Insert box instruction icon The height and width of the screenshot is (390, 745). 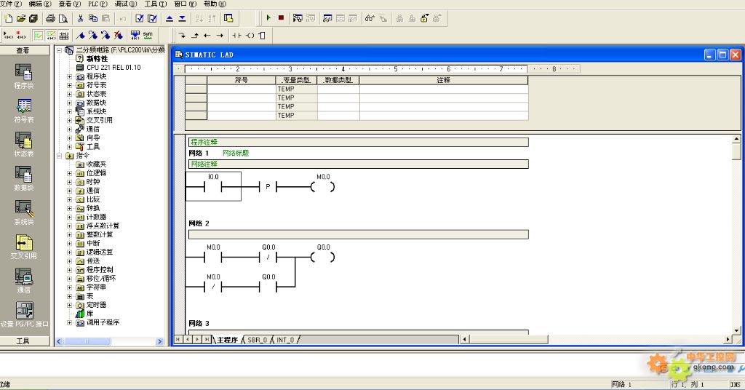click(262, 35)
